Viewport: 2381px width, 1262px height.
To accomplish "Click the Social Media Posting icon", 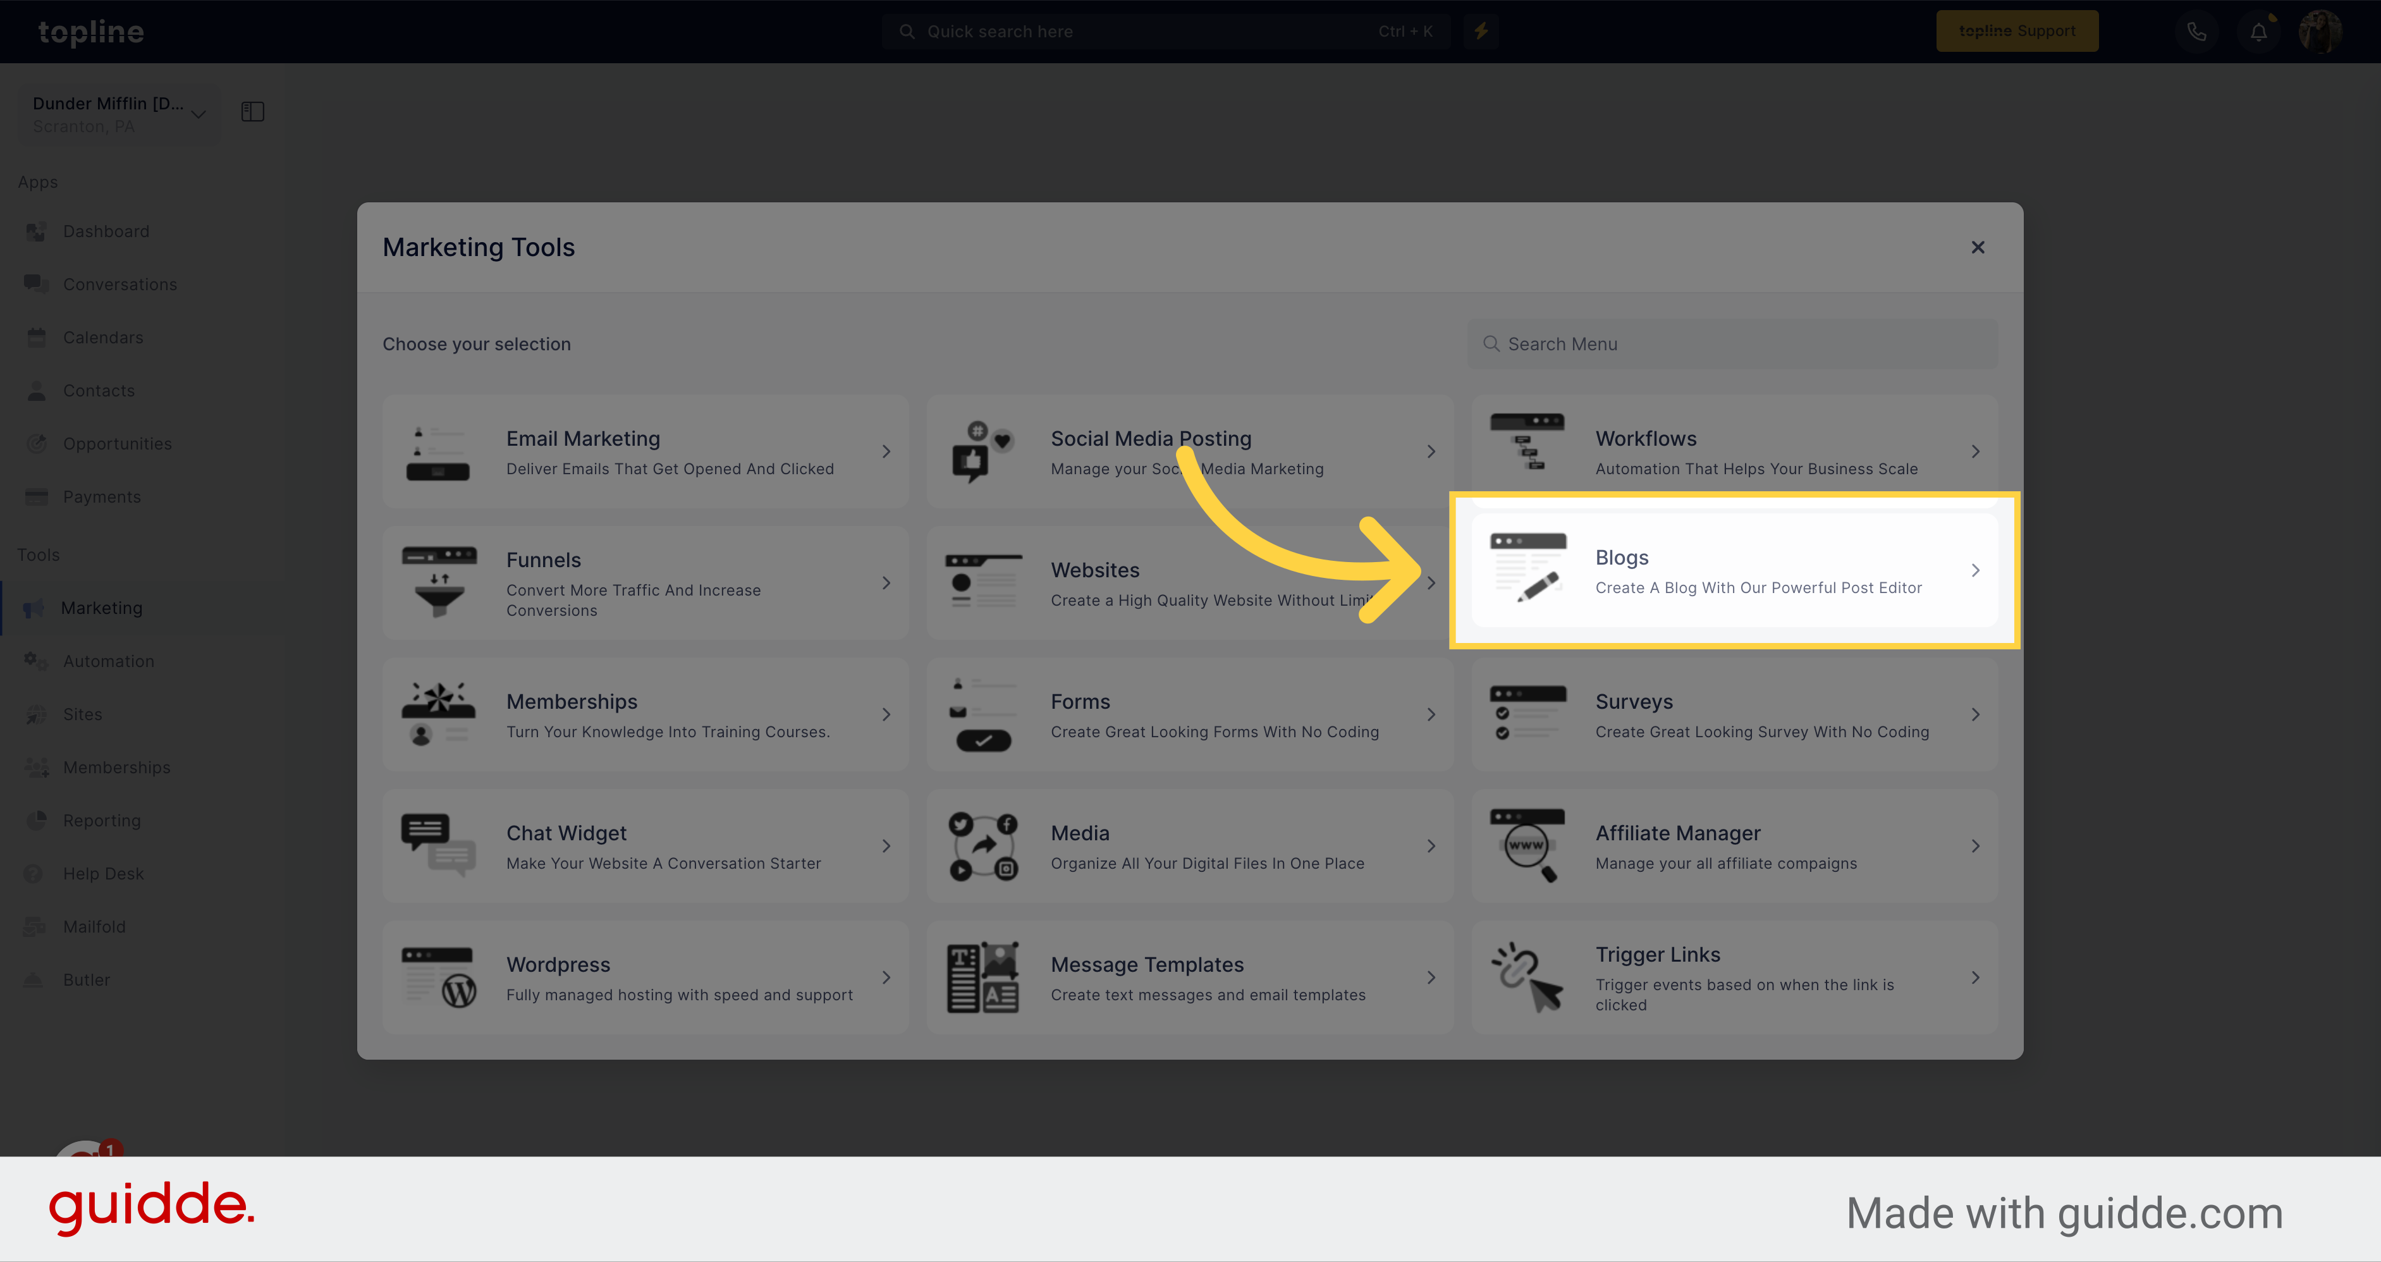I will coord(982,452).
